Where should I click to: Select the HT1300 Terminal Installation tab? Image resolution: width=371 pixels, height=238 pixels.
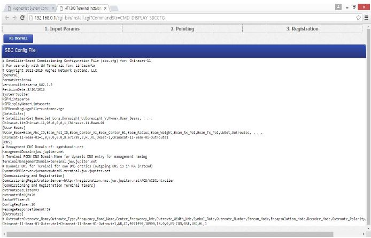[83, 8]
